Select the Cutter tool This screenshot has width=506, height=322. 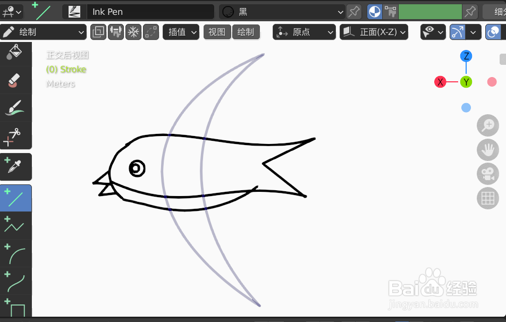point(16,135)
